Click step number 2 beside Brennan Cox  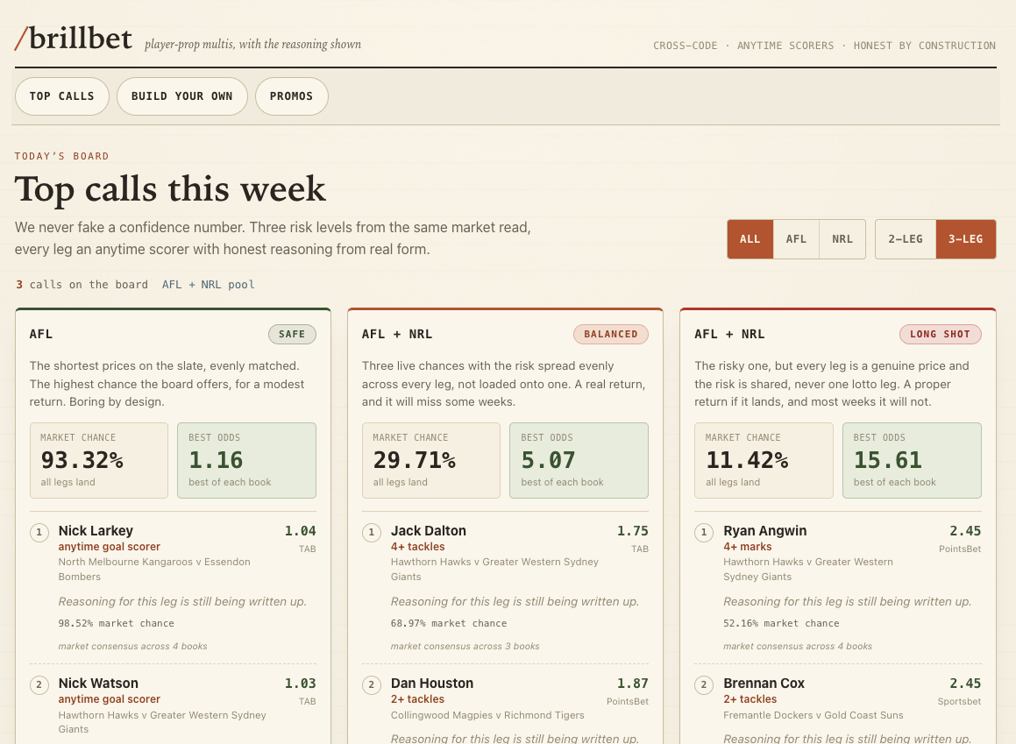pyautogui.click(x=704, y=685)
